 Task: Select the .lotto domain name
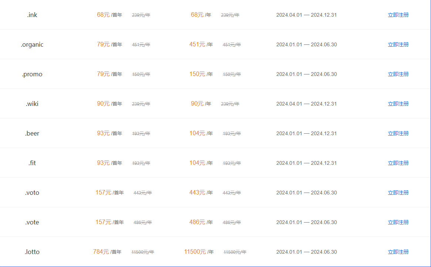[x=32, y=252]
